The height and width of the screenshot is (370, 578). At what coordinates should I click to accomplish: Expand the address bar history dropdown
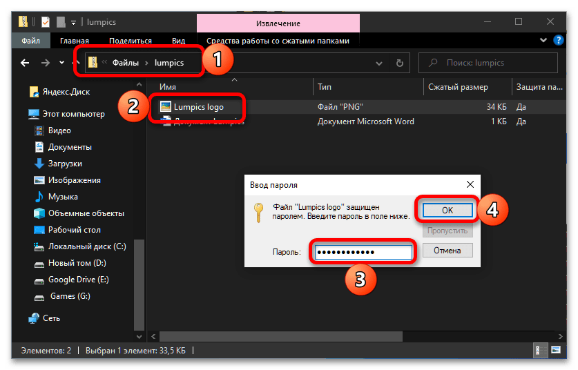click(x=378, y=63)
